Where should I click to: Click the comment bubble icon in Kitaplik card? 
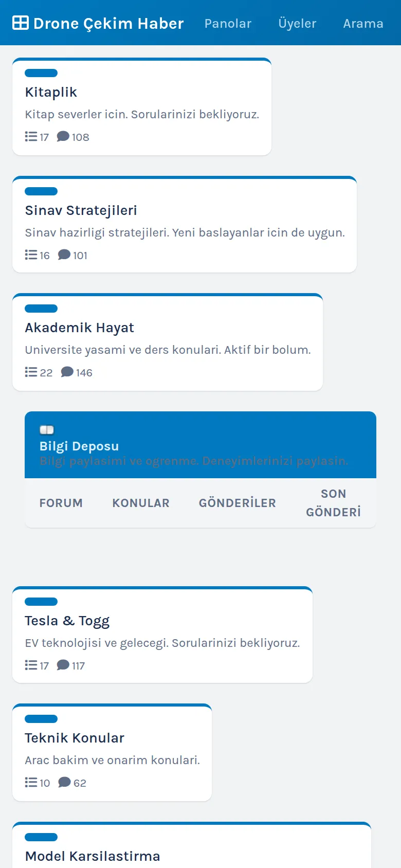63,136
